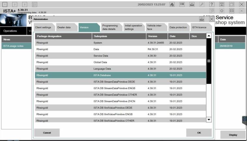Screen dimensions: 247x141
Task: Select the ISTA Database row
Action: point(121,75)
